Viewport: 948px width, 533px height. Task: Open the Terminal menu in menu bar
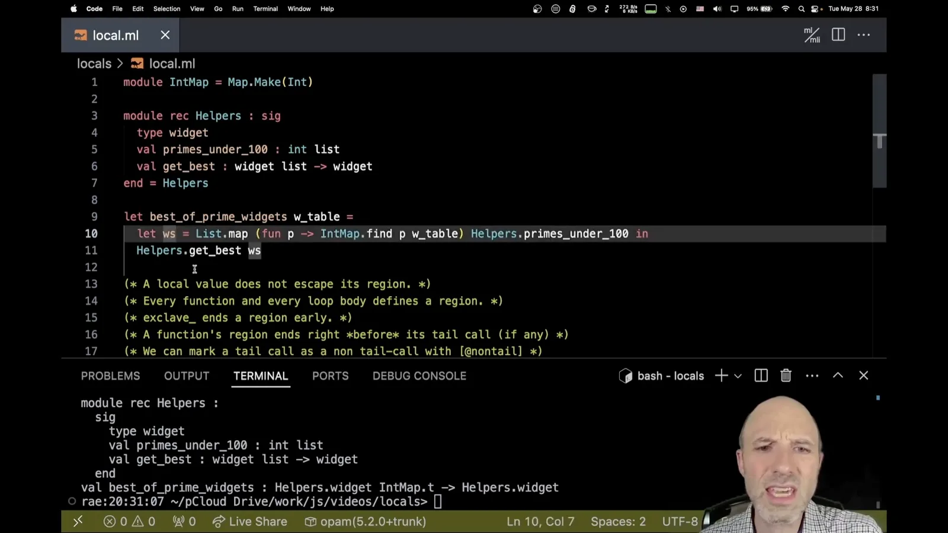pyautogui.click(x=265, y=9)
